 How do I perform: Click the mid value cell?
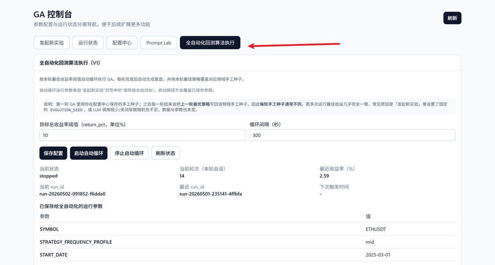click(370, 242)
